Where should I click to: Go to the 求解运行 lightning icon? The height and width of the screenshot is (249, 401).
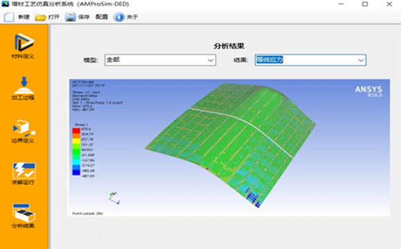(x=24, y=170)
